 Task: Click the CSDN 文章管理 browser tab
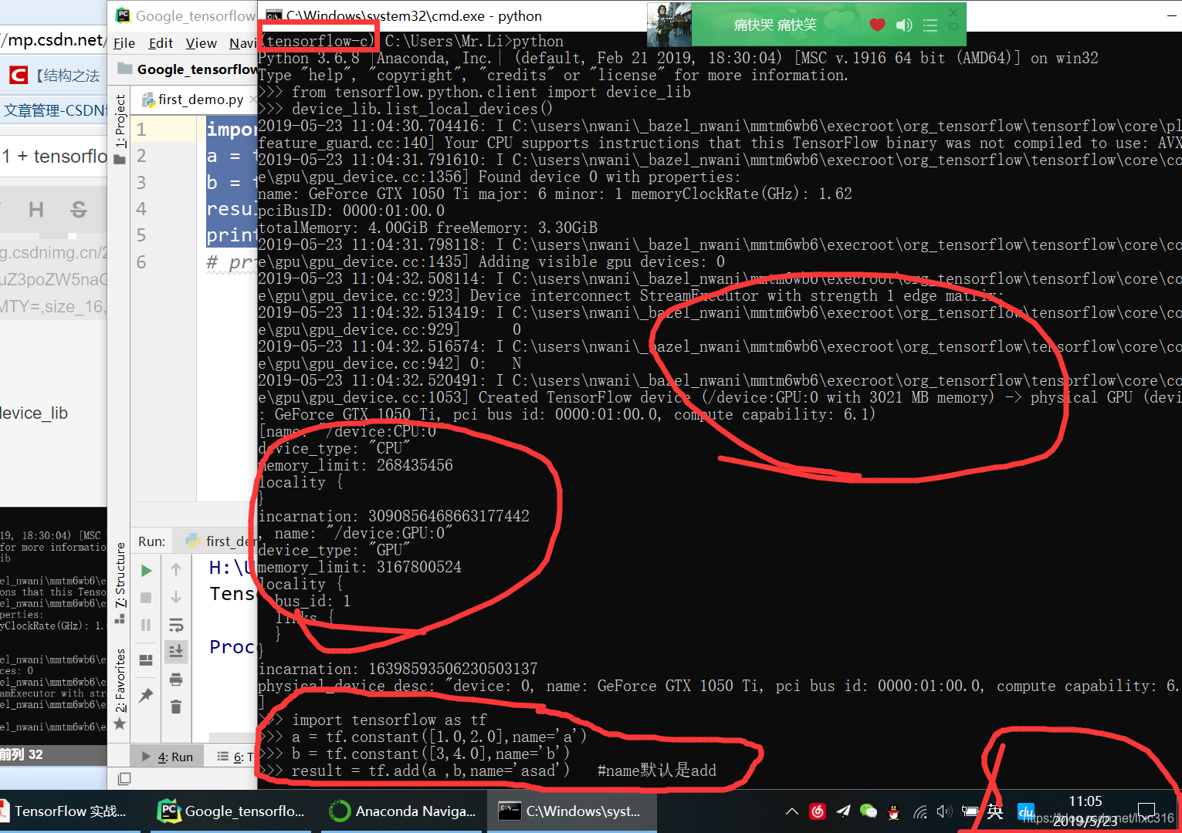coord(54,110)
